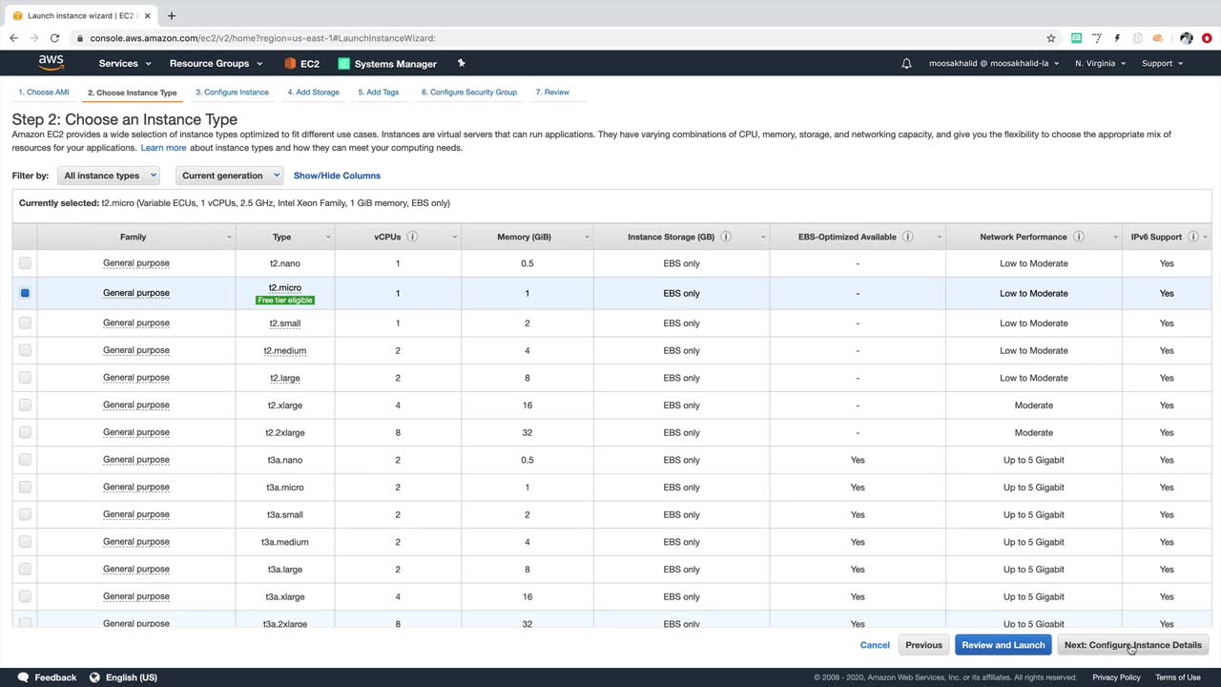
Task: Jump to 4. Add Storage step
Action: [313, 93]
